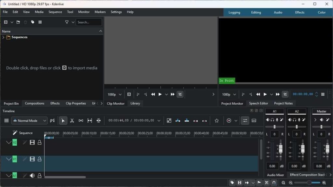Click the tag icon in project bin
333x187 pixels.
(33, 22)
